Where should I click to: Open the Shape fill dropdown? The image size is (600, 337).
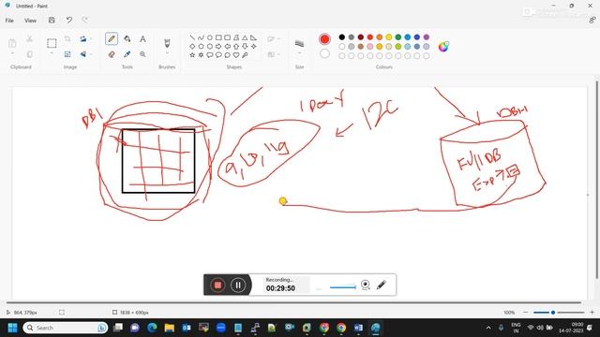[274, 54]
